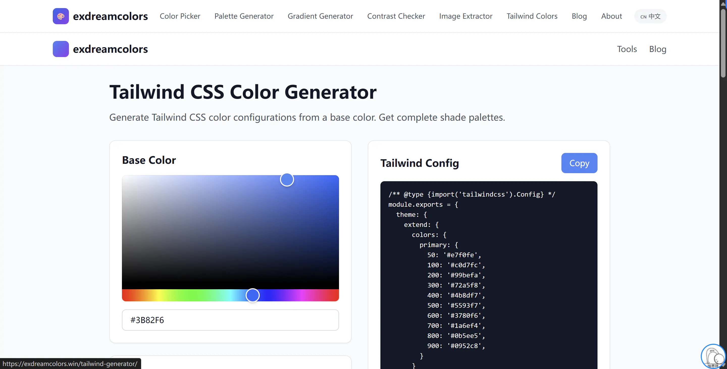727x369 pixels.
Task: Select Tailwind Colors in top nav
Action: (532, 16)
